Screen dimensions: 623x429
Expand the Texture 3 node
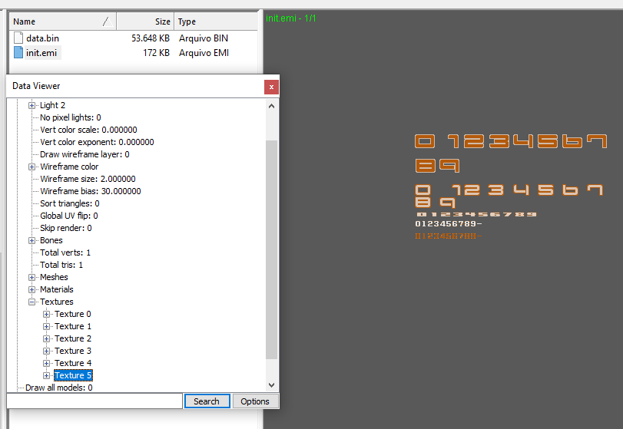(x=47, y=351)
